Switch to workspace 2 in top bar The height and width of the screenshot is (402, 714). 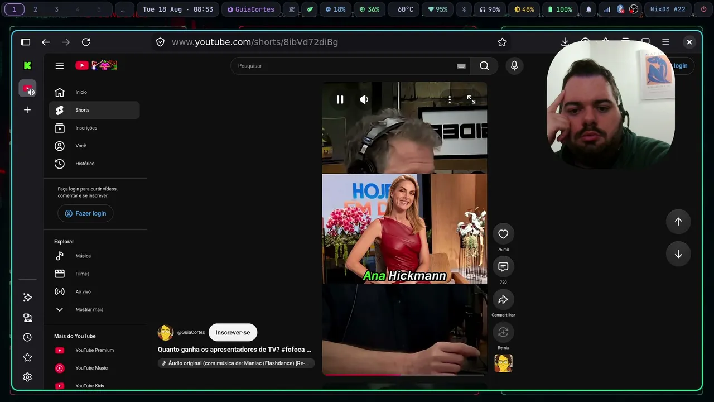coord(35,9)
